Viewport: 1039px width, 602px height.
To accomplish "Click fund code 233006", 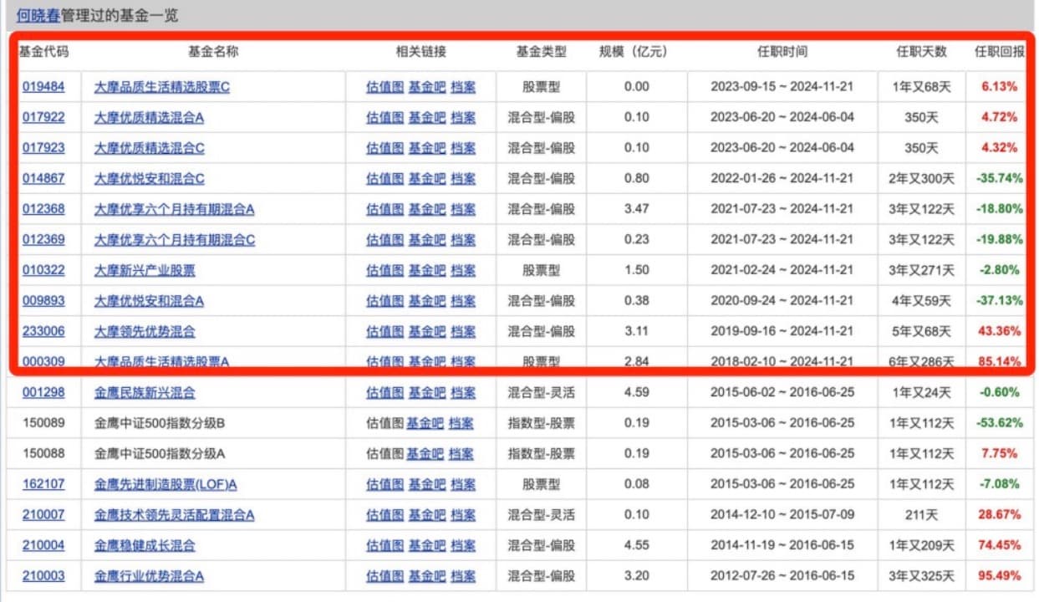I will pyautogui.click(x=43, y=331).
